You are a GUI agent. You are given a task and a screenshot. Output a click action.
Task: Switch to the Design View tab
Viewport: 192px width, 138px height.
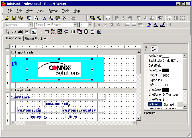(x=13, y=38)
